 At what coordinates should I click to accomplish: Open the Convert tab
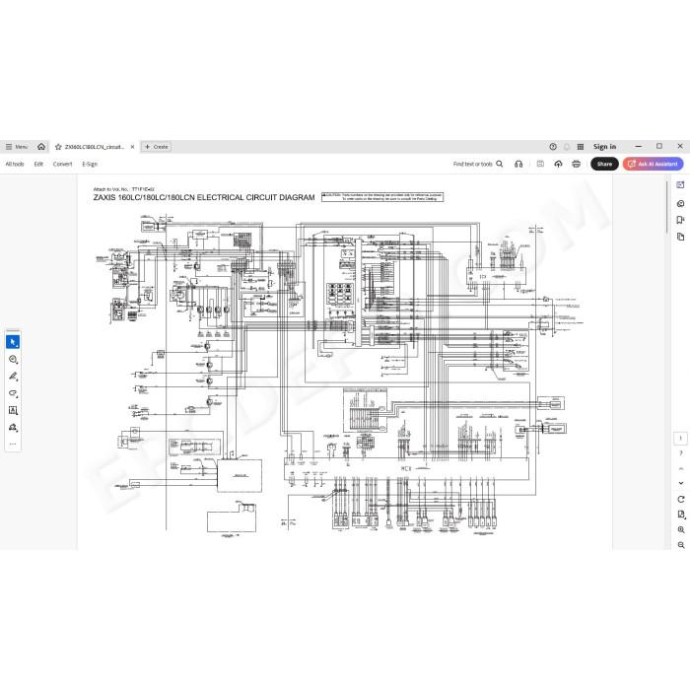click(62, 165)
